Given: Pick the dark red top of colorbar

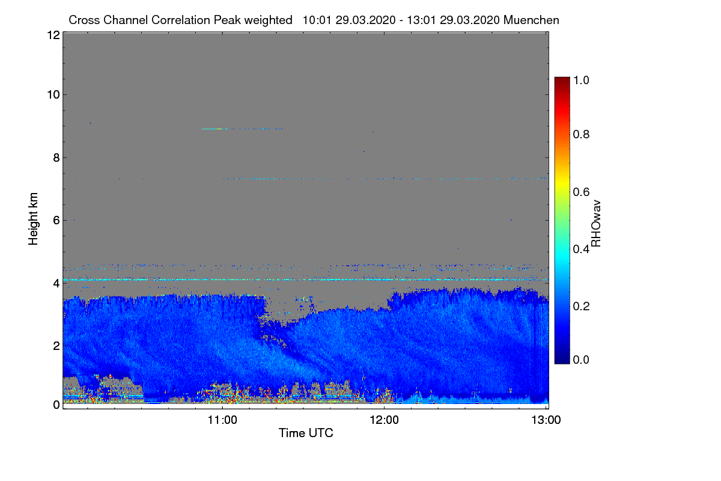Looking at the screenshot, I should click(562, 81).
